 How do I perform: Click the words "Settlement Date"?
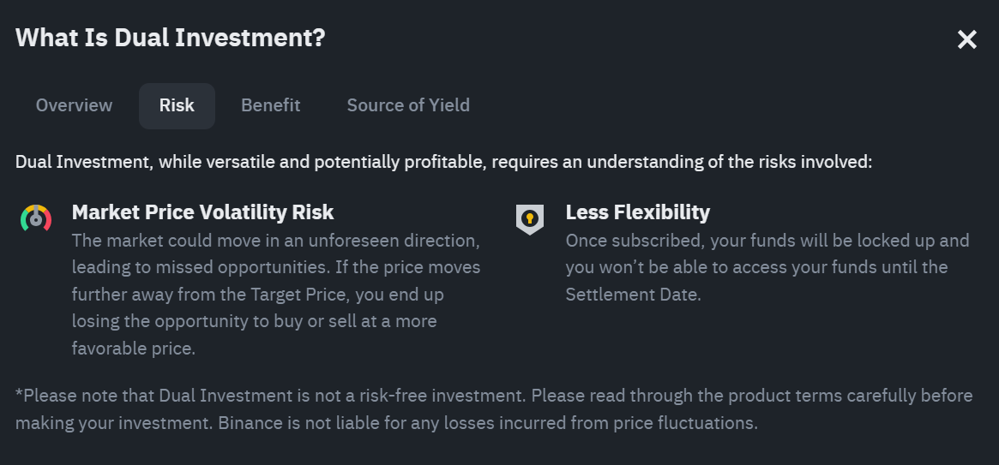[633, 295]
